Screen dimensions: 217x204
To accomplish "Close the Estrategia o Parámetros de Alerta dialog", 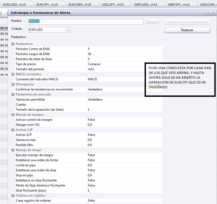I will point(213,13).
